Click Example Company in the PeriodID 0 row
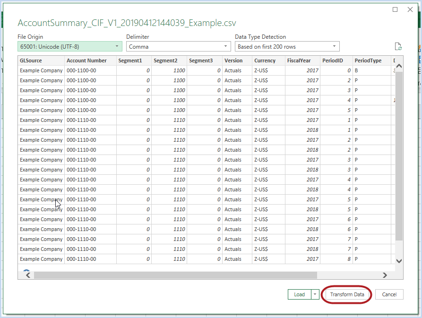The width and height of the screenshot is (422, 318). [41, 70]
